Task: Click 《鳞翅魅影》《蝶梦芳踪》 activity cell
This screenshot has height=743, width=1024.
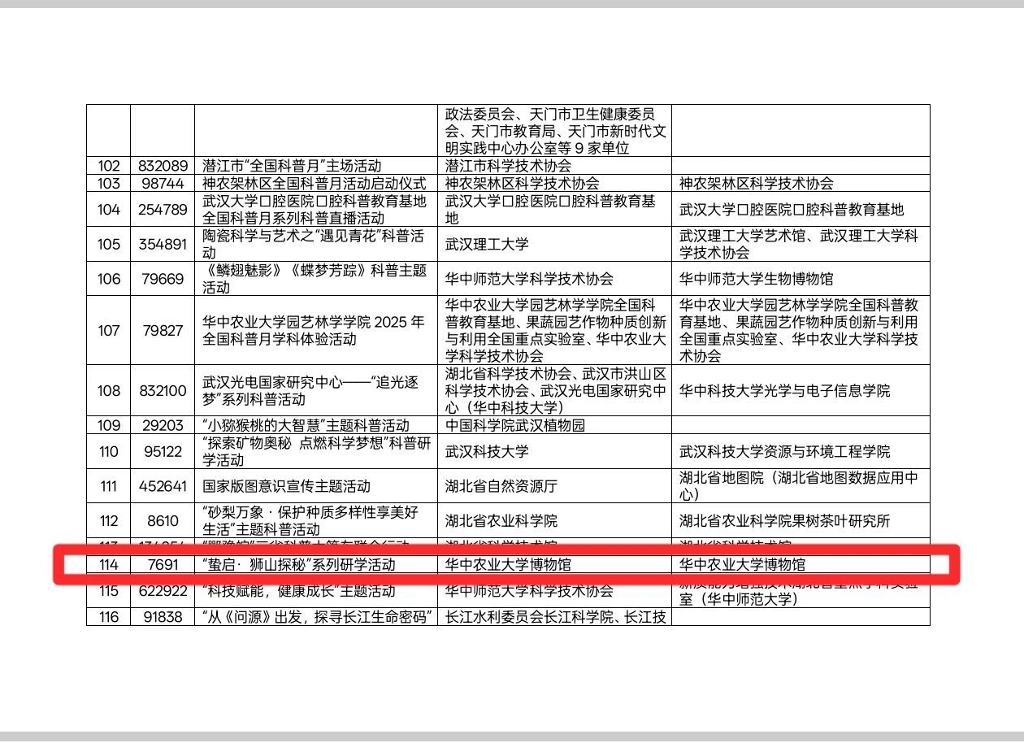Action: click(314, 279)
